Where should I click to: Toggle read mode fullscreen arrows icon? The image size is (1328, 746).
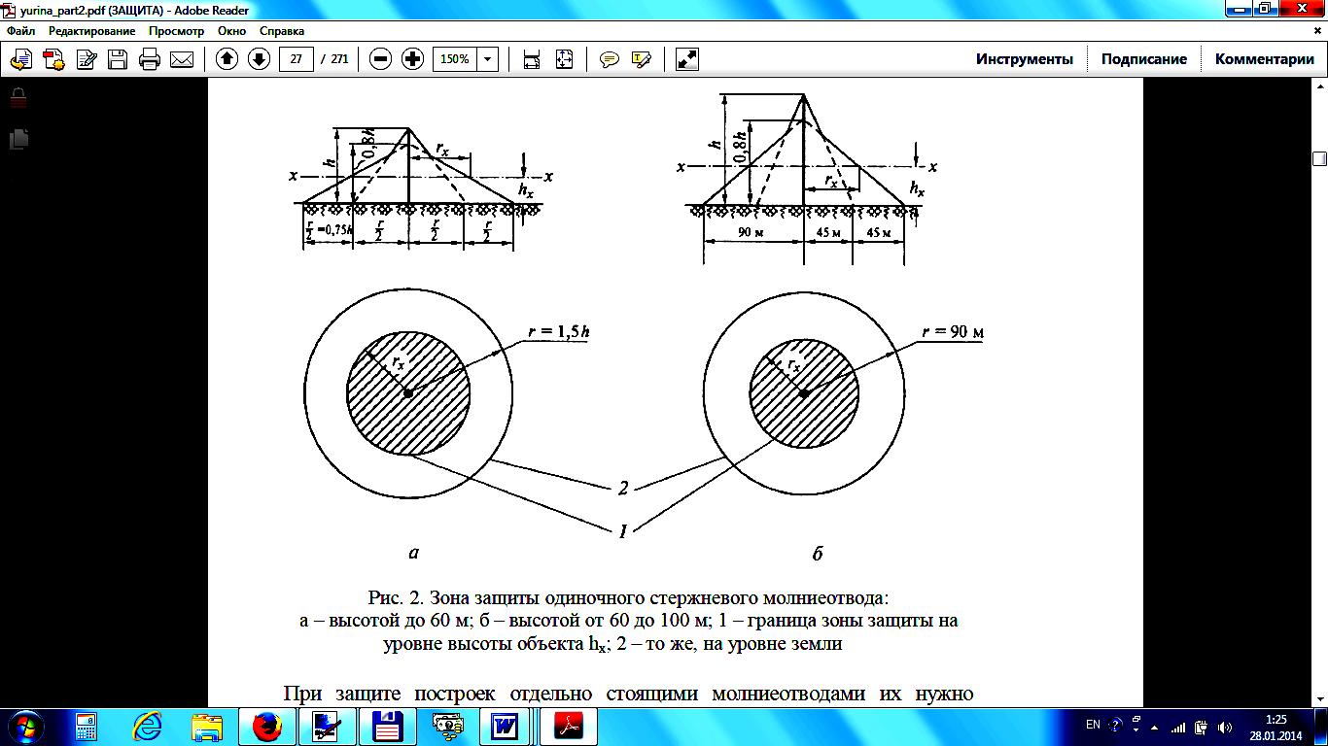687,59
